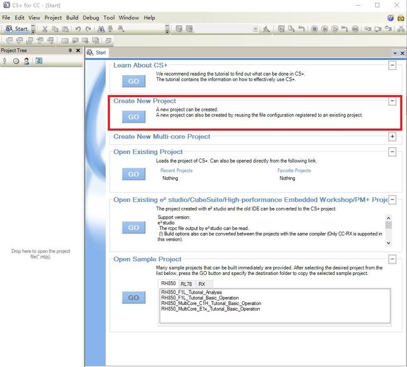Select RH850_F1L_Tutorial_Basic_Operation sample
This screenshot has height=367, width=407.
pos(200,297)
